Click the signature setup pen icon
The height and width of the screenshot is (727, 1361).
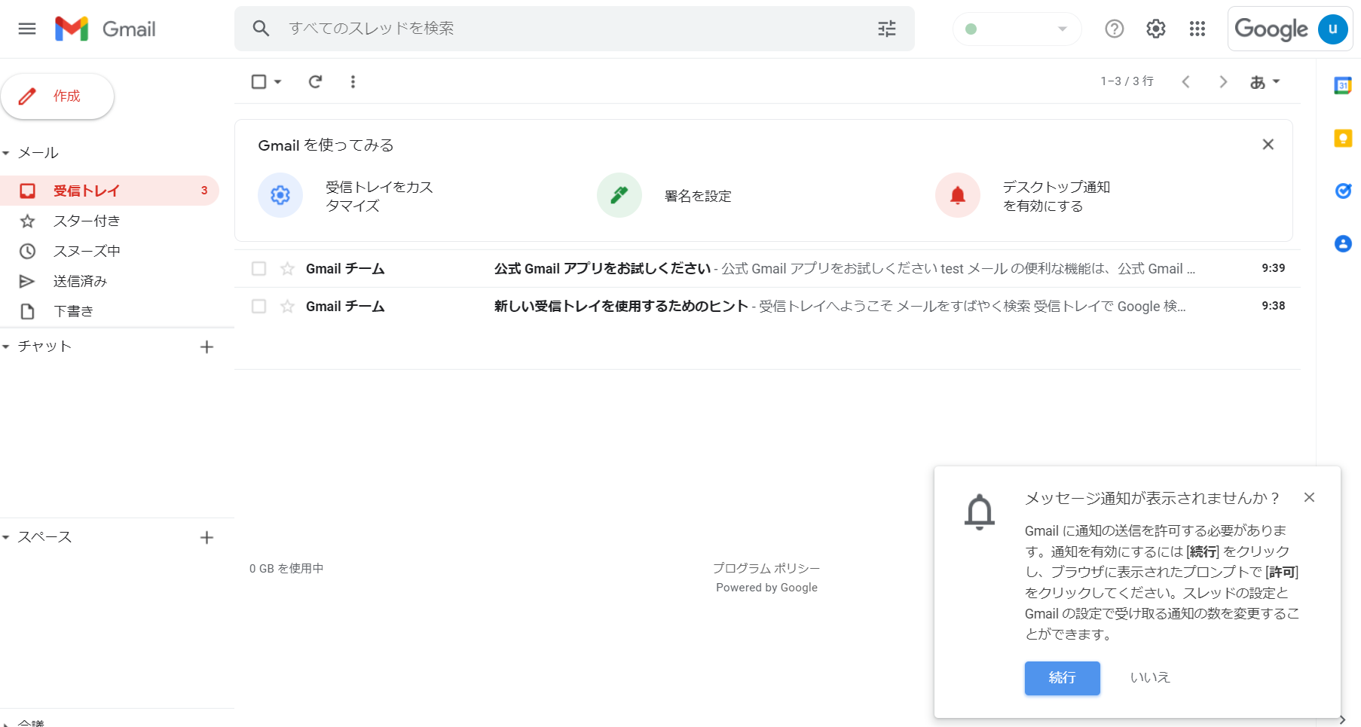click(619, 195)
